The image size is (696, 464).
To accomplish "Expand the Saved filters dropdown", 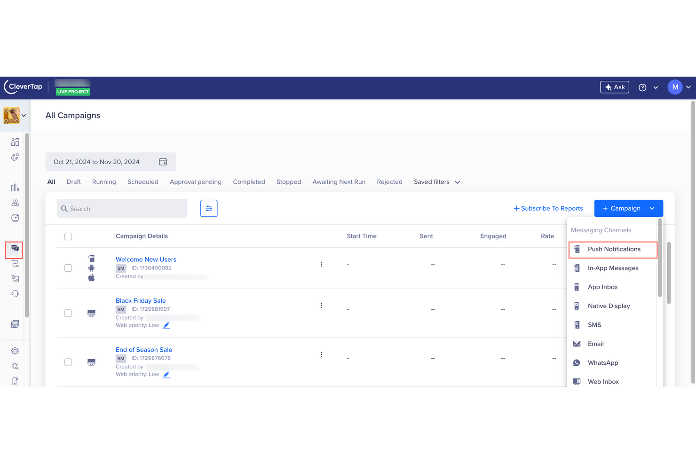I will pyautogui.click(x=436, y=181).
